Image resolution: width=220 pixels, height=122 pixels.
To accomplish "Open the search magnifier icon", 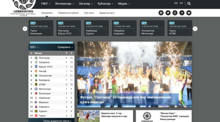I will 189,3.
